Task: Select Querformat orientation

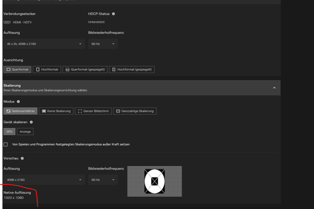Action: click(x=18, y=69)
